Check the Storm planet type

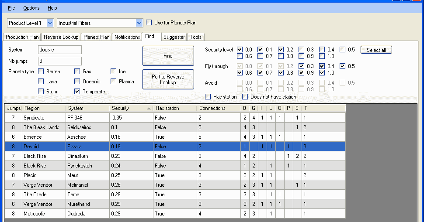coord(41,92)
